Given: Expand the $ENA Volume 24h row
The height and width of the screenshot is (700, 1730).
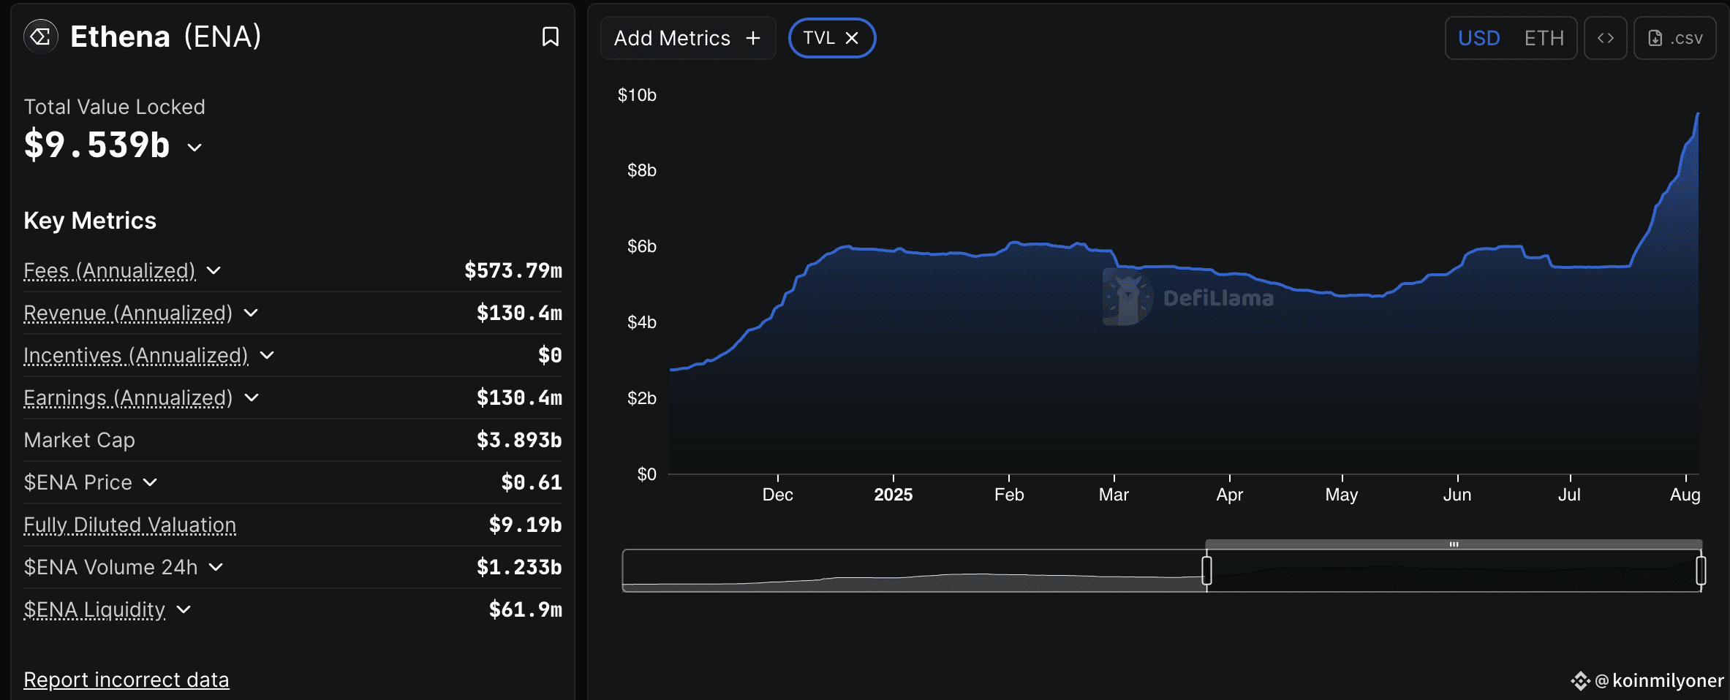Looking at the screenshot, I should point(216,567).
